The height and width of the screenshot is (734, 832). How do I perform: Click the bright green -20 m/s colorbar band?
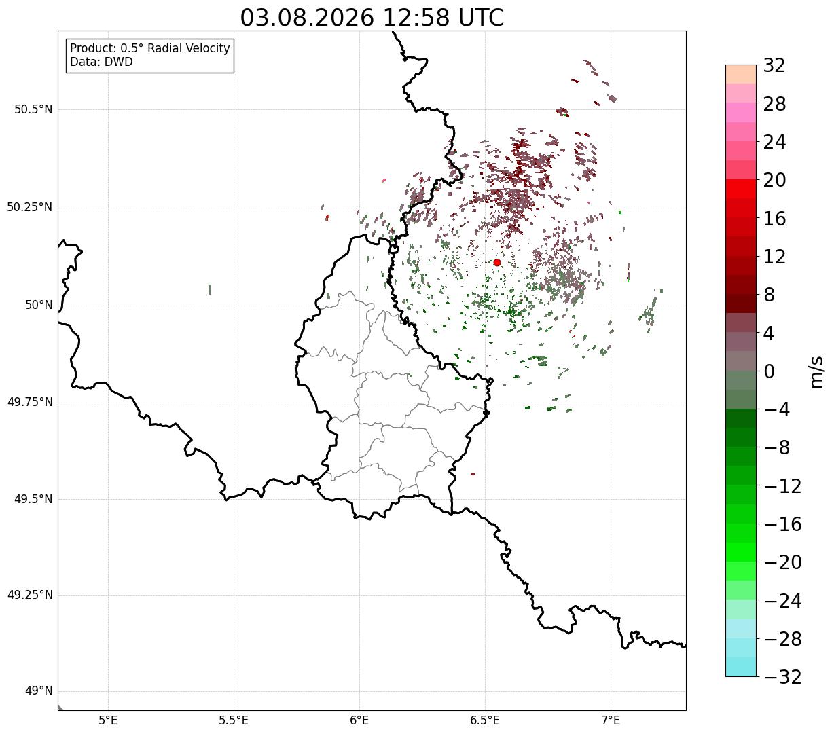[740, 552]
